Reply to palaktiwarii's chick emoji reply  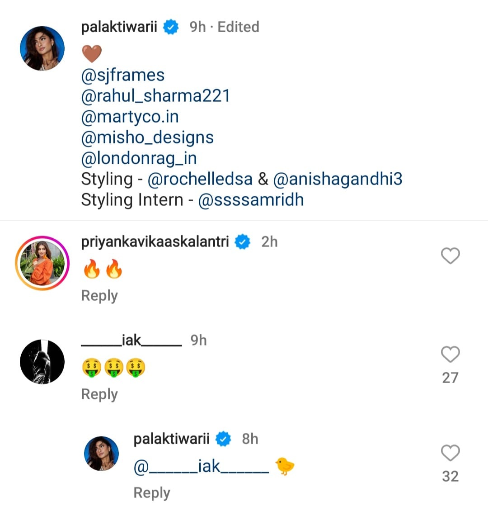point(152,493)
